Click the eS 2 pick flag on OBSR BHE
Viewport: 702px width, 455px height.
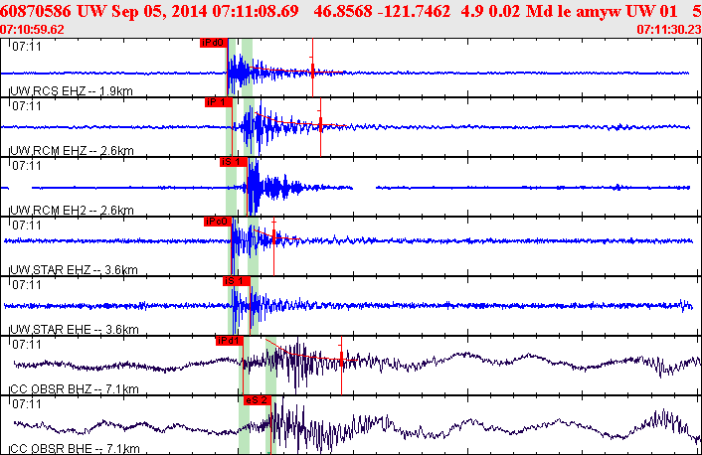[x=258, y=400]
